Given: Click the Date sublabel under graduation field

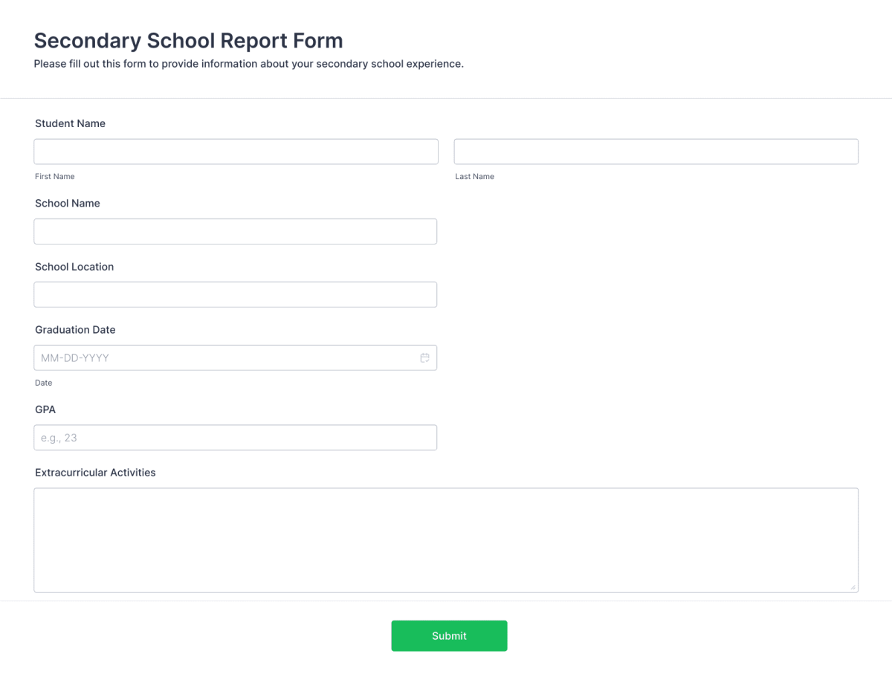Looking at the screenshot, I should tap(44, 383).
